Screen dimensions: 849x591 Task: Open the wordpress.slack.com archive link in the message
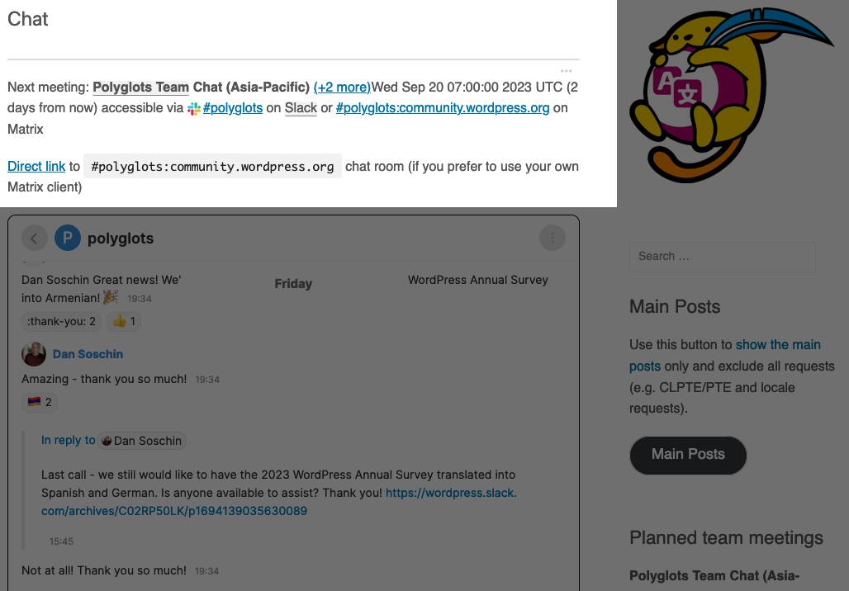[x=448, y=493]
